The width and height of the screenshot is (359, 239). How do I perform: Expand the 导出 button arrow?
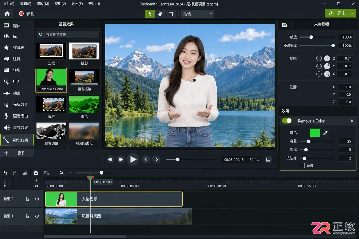point(352,13)
